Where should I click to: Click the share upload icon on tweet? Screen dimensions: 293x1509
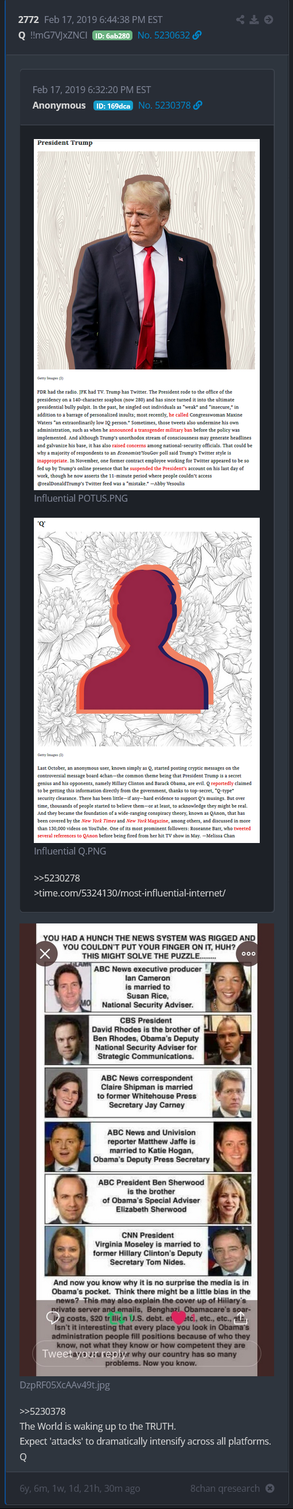tap(240, 1318)
